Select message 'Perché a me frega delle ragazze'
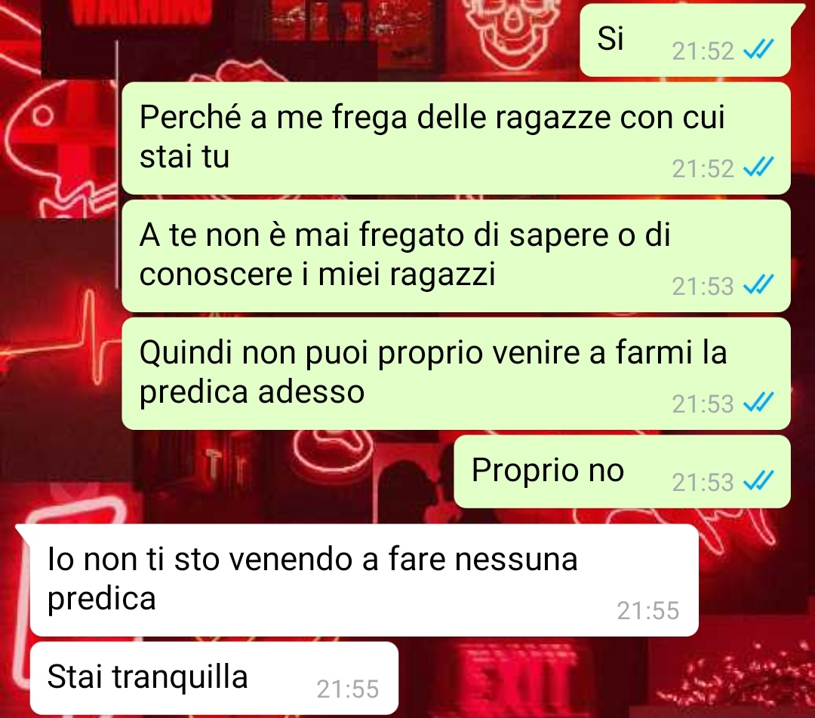Screen dimensions: 815x718 coord(456,138)
